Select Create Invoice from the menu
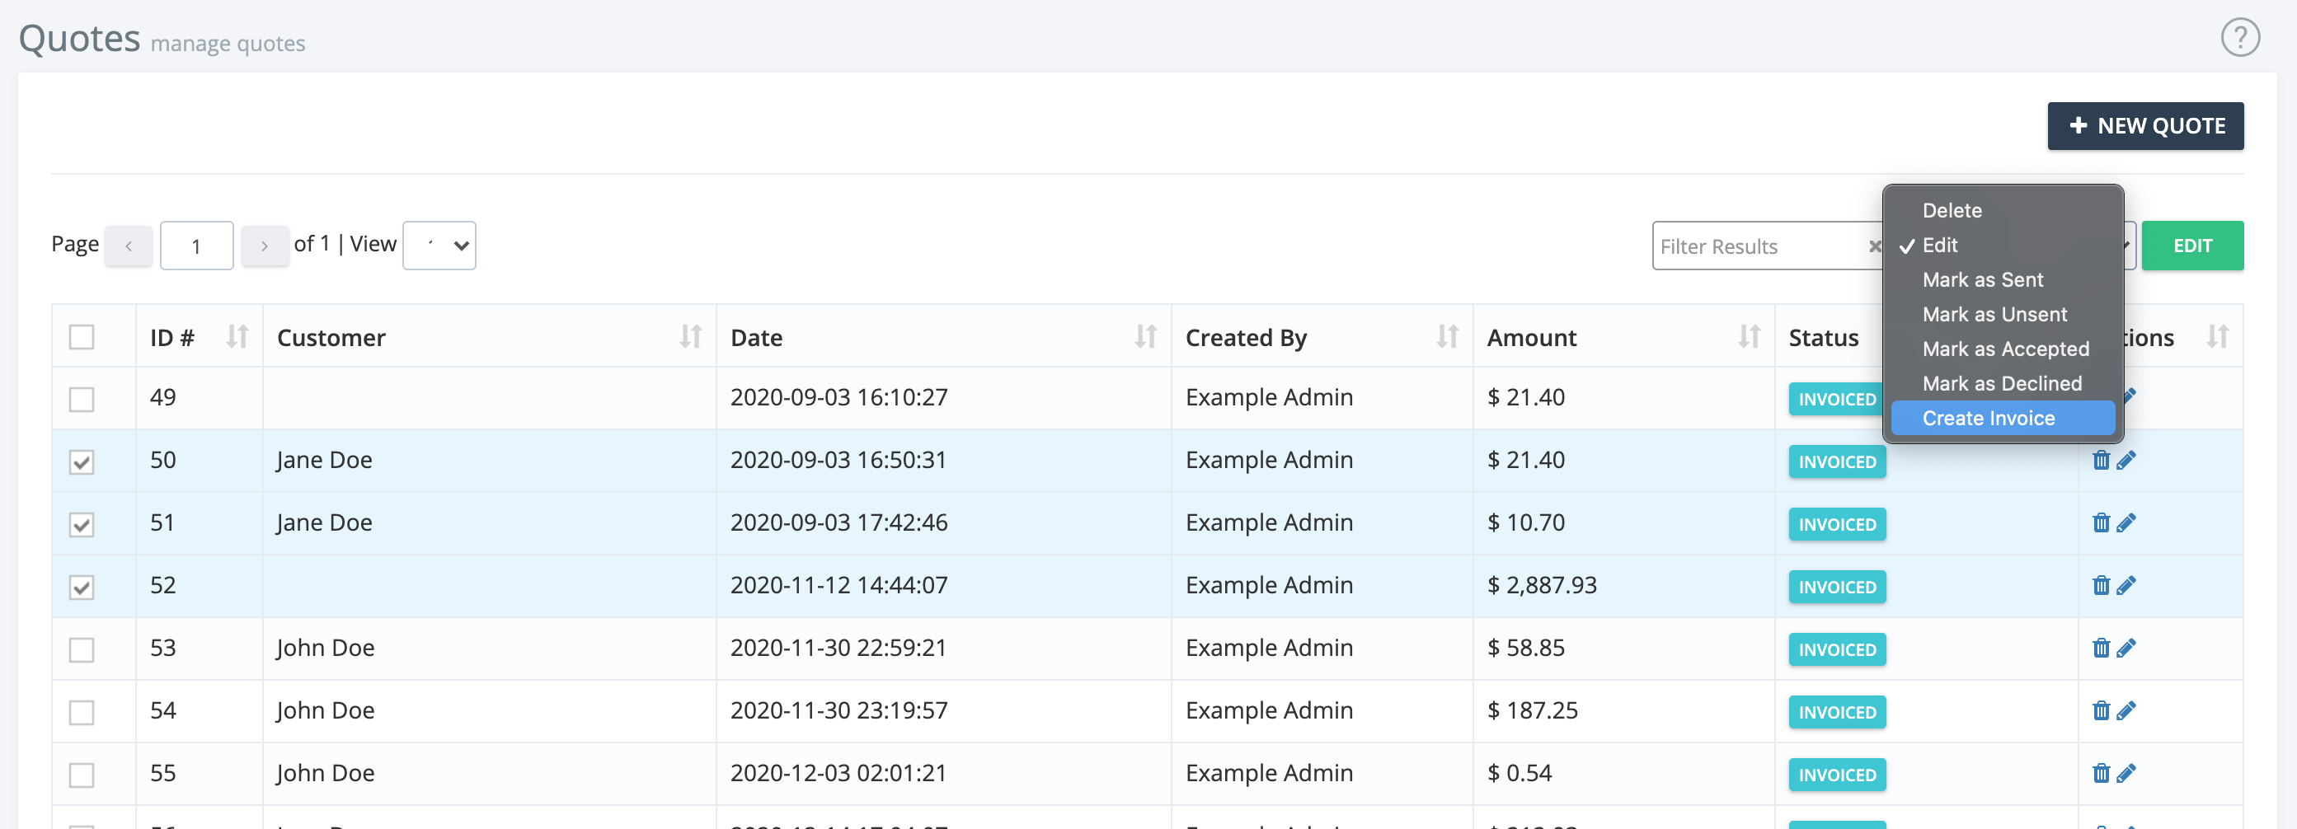 pyautogui.click(x=1989, y=417)
